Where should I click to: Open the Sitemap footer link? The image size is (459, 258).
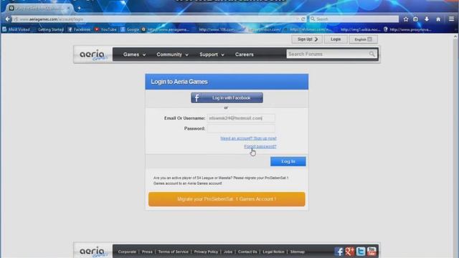pos(298,252)
